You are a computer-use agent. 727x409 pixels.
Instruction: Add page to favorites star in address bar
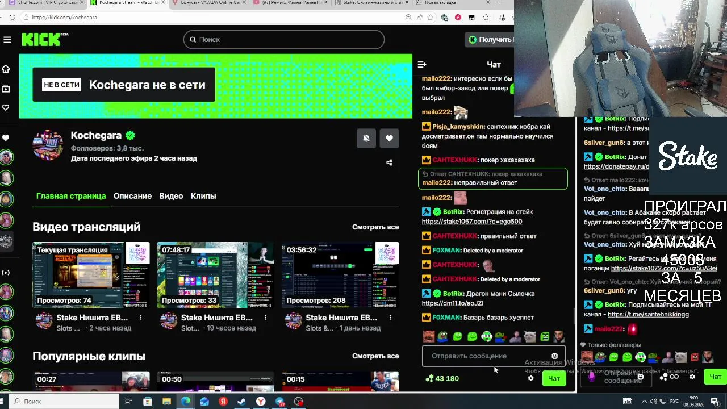pyautogui.click(x=430, y=18)
